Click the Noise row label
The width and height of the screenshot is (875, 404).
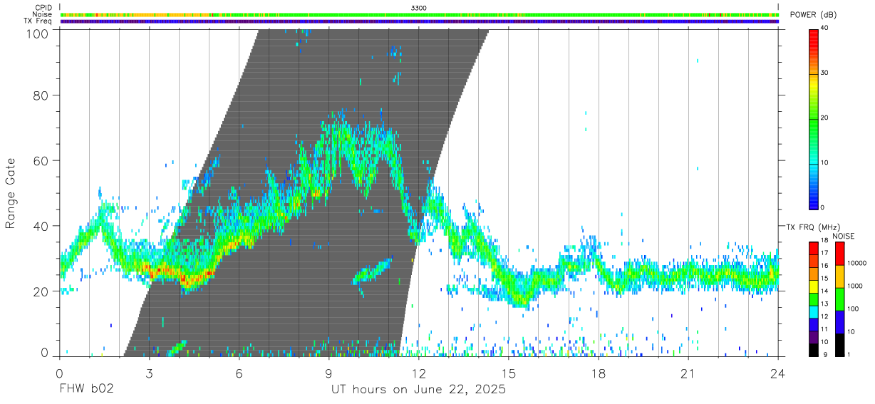[42, 14]
